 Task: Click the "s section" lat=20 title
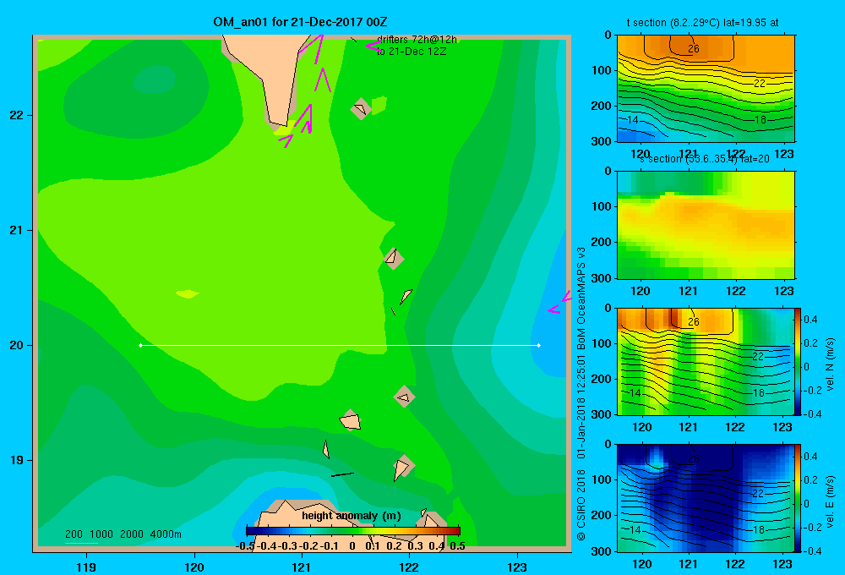(x=704, y=159)
